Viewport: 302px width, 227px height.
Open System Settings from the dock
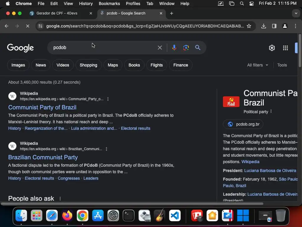pos(113,215)
